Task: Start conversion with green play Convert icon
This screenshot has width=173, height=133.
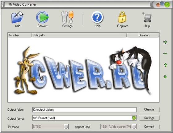Action: pyautogui.click(x=42, y=17)
